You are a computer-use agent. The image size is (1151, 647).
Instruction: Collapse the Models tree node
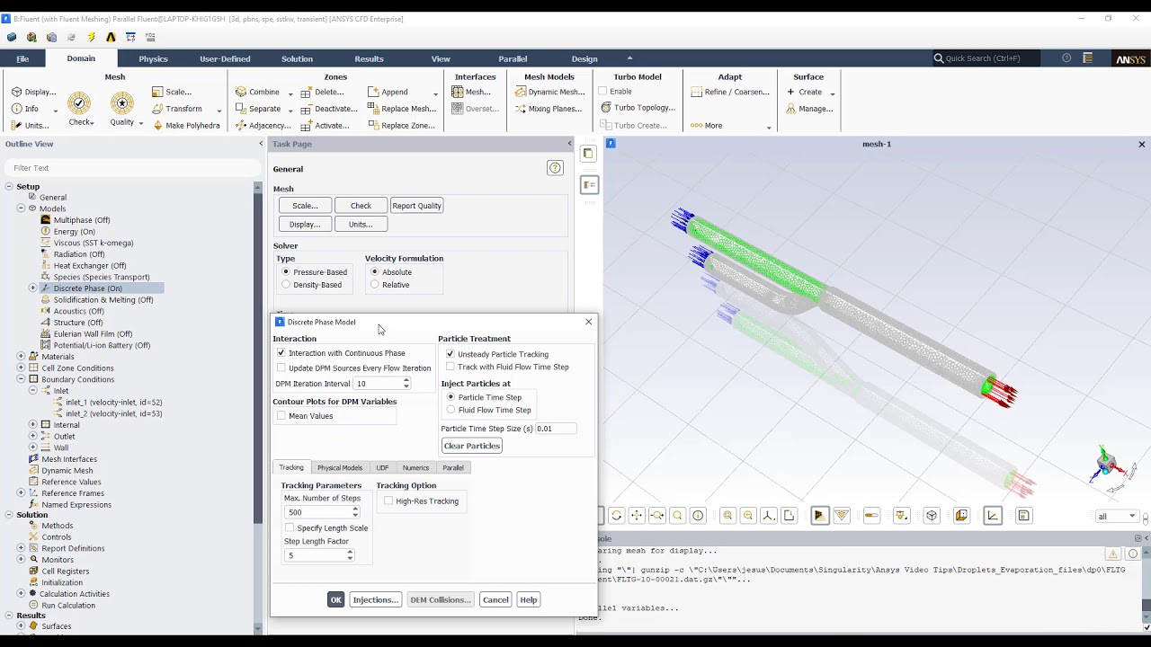click(x=21, y=208)
